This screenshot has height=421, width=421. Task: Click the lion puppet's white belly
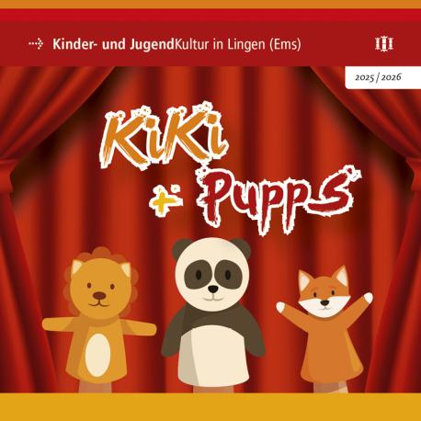point(98,355)
